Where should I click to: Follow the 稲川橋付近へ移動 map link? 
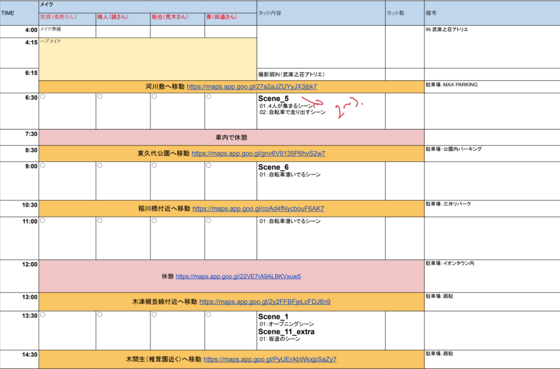coord(258,208)
